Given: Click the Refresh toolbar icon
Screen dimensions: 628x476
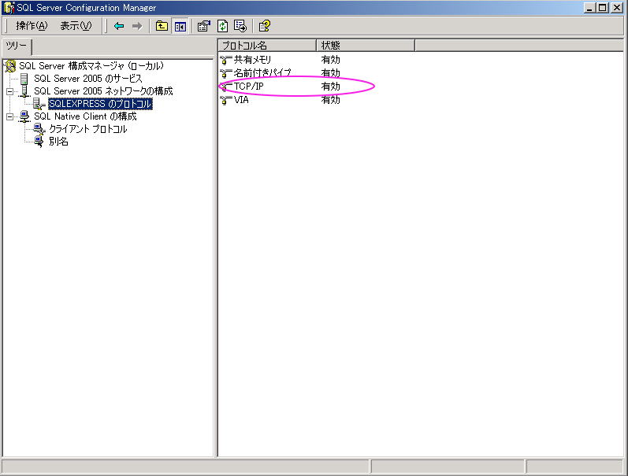Looking at the screenshot, I should coord(222,26).
